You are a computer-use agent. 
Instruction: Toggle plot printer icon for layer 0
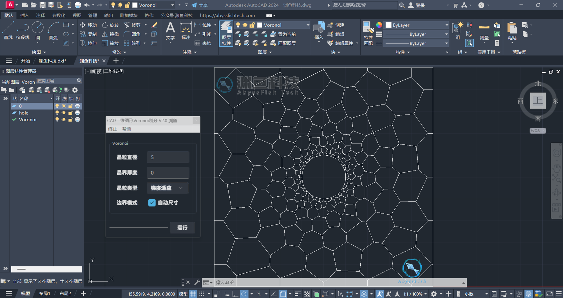point(77,106)
